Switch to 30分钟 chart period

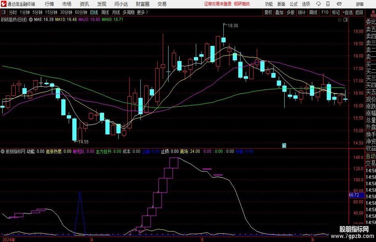(x=66, y=12)
